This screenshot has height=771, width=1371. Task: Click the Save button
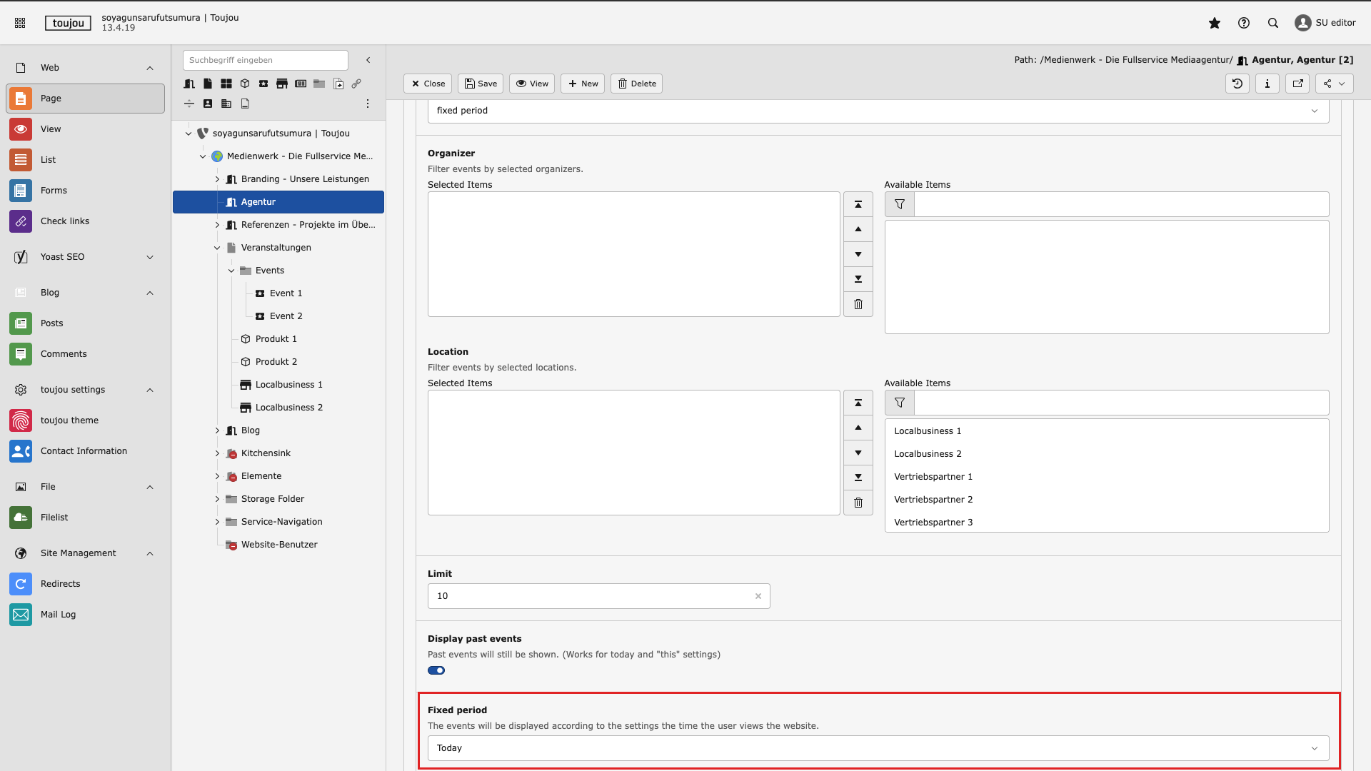(481, 84)
